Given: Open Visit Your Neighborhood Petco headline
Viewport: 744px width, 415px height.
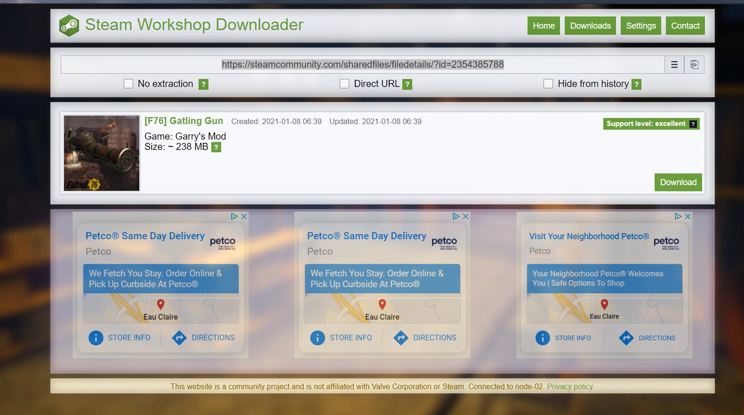Looking at the screenshot, I should pos(589,236).
